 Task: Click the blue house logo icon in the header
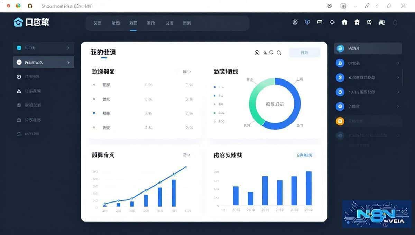tap(18, 22)
